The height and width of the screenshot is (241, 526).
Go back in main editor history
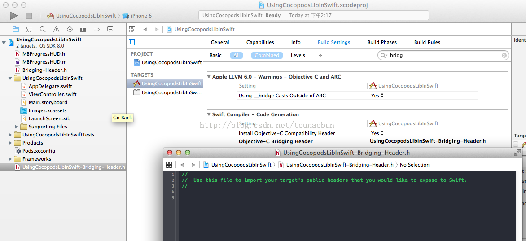tap(145, 29)
